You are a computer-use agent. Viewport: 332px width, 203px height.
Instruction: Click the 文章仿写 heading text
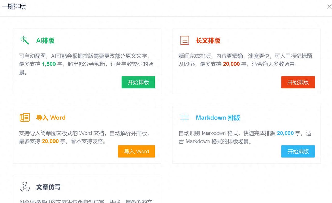click(49, 187)
